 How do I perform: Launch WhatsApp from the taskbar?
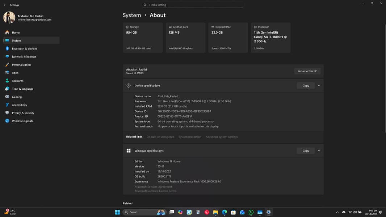[x=251, y=212]
